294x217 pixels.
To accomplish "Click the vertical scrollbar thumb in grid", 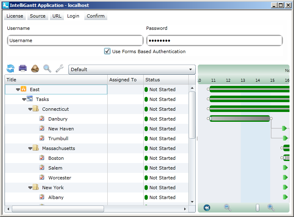I will point(192,115).
